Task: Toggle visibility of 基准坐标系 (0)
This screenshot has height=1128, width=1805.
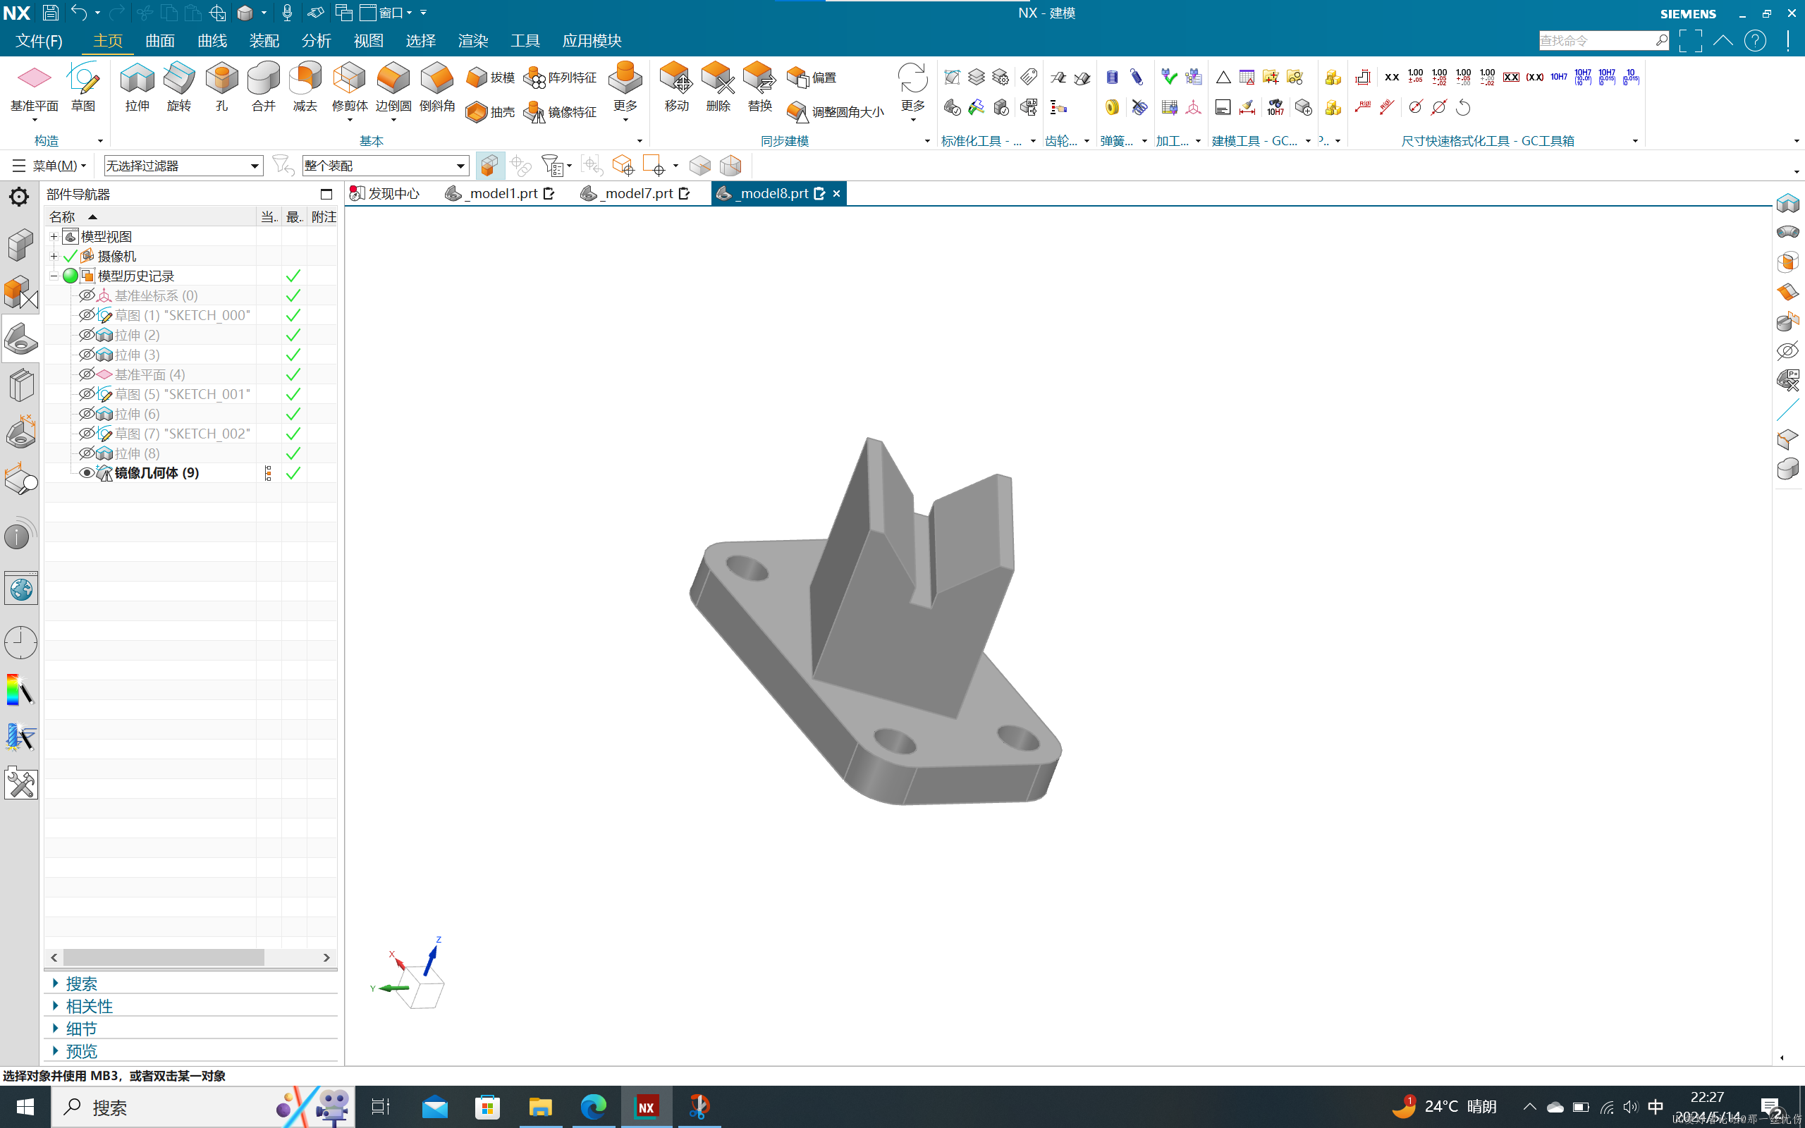Action: point(87,295)
